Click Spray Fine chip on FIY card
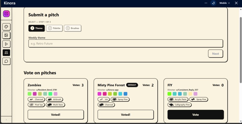Image resolution: width=242 pixels, height=124 pixels. pyautogui.click(x=199, y=99)
